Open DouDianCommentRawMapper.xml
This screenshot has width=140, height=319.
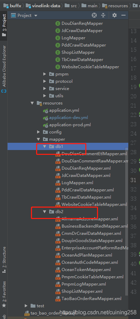pyautogui.click(x=95, y=161)
